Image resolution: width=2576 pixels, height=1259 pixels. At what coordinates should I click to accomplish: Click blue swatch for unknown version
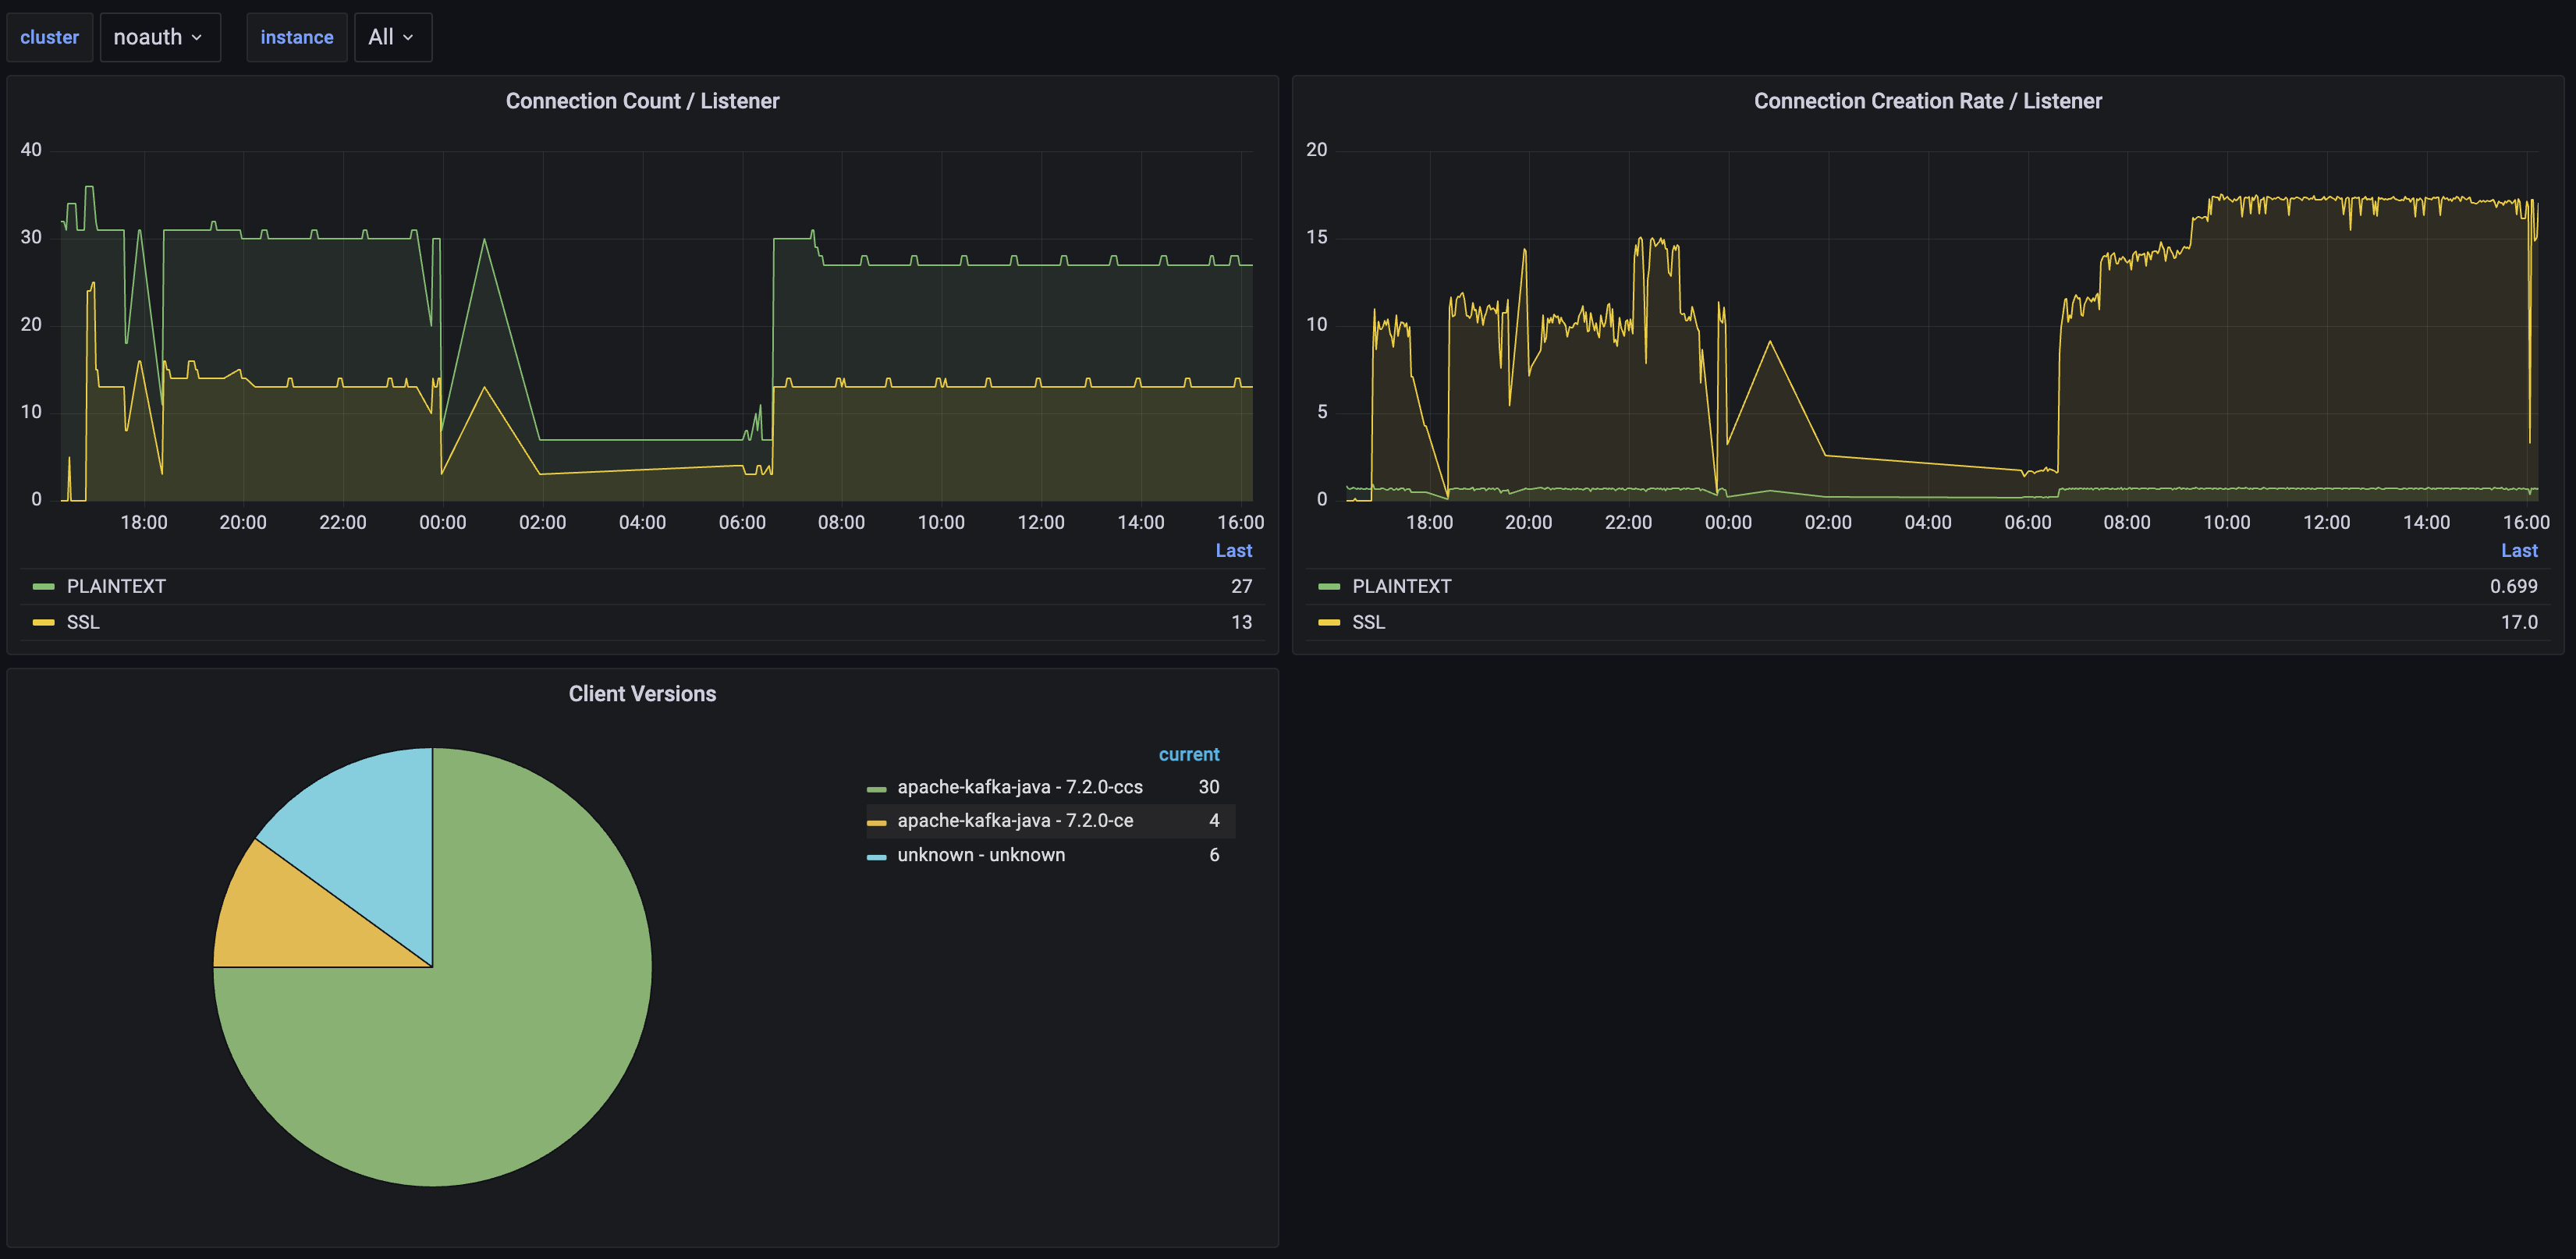(x=876, y=857)
